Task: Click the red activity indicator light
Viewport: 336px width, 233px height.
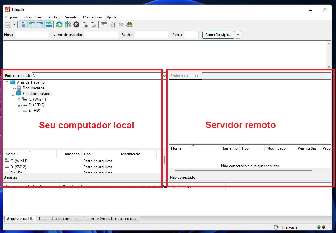Action: [323, 227]
